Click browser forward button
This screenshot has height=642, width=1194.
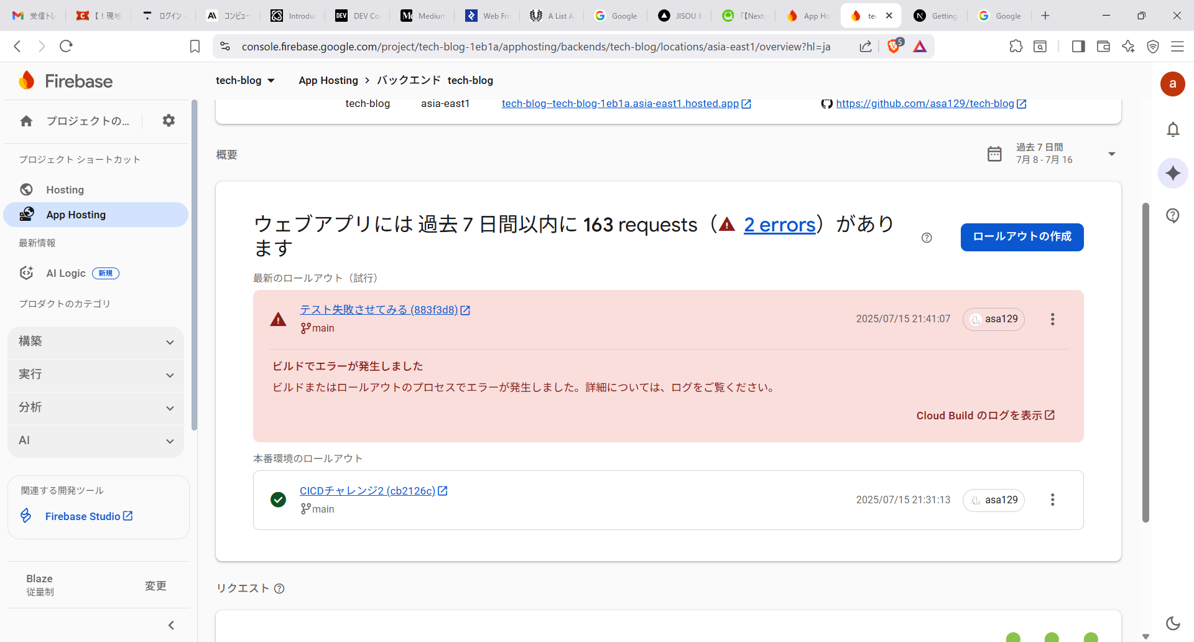42,46
